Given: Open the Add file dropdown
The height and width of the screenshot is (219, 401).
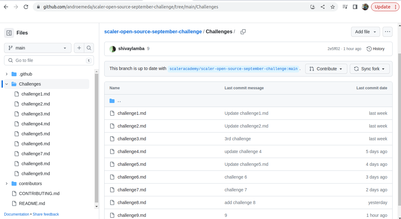Looking at the screenshot, I should point(365,31).
